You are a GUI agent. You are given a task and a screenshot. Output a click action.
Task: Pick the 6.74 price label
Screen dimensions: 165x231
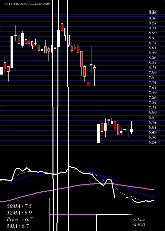pyautogui.click(x=152, y=122)
